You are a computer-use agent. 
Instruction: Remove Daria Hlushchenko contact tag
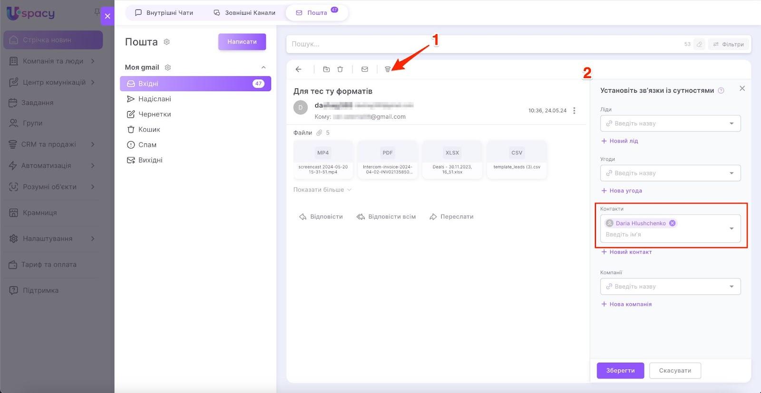pyautogui.click(x=672, y=223)
